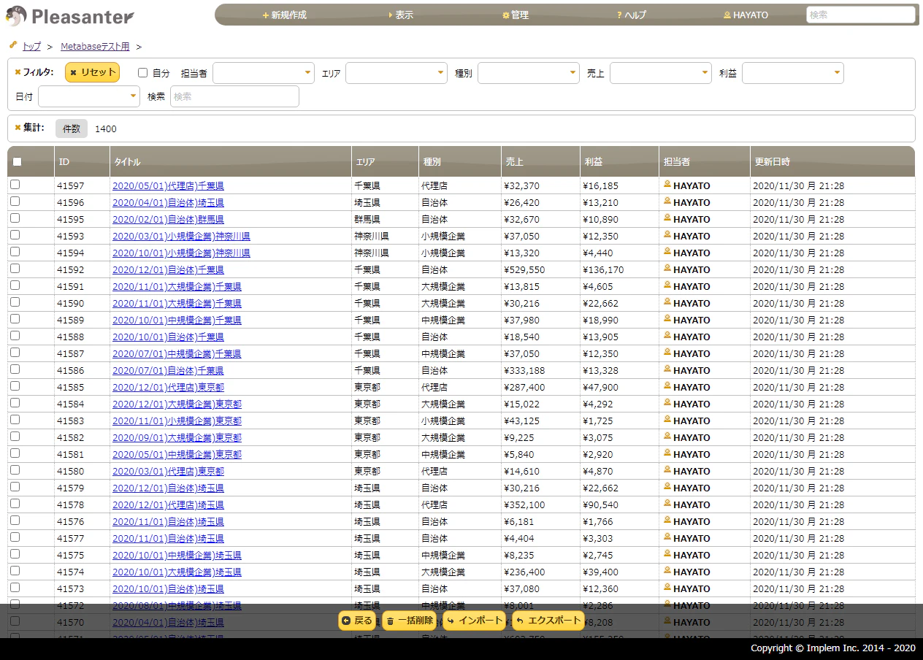This screenshot has width=923, height=660.
Task: Check the checkbox for row 41597
Action: pyautogui.click(x=15, y=185)
